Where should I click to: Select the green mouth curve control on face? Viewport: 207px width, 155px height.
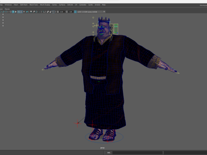click(x=101, y=34)
